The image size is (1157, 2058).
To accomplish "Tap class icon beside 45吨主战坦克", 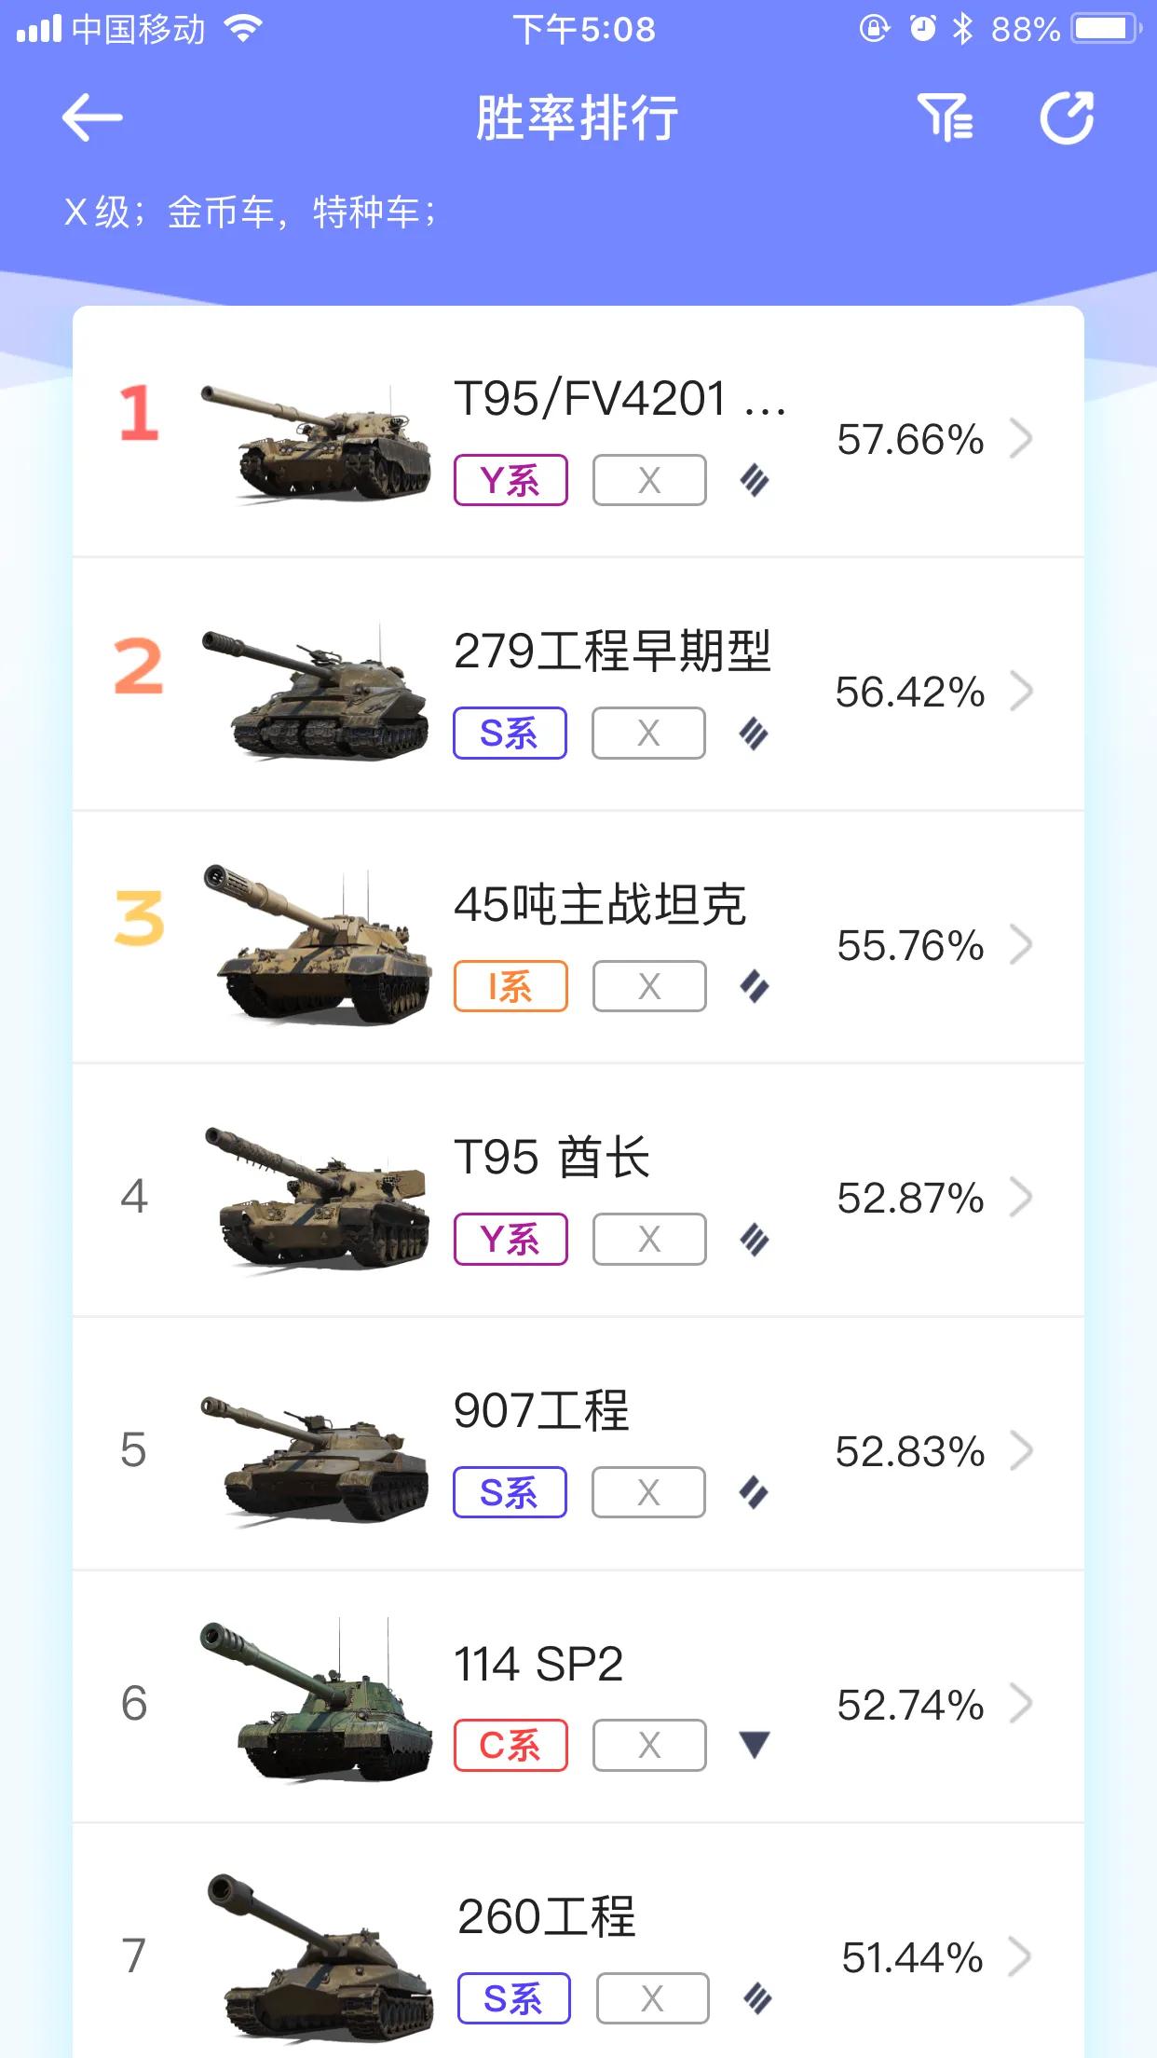I will pyautogui.click(x=755, y=987).
